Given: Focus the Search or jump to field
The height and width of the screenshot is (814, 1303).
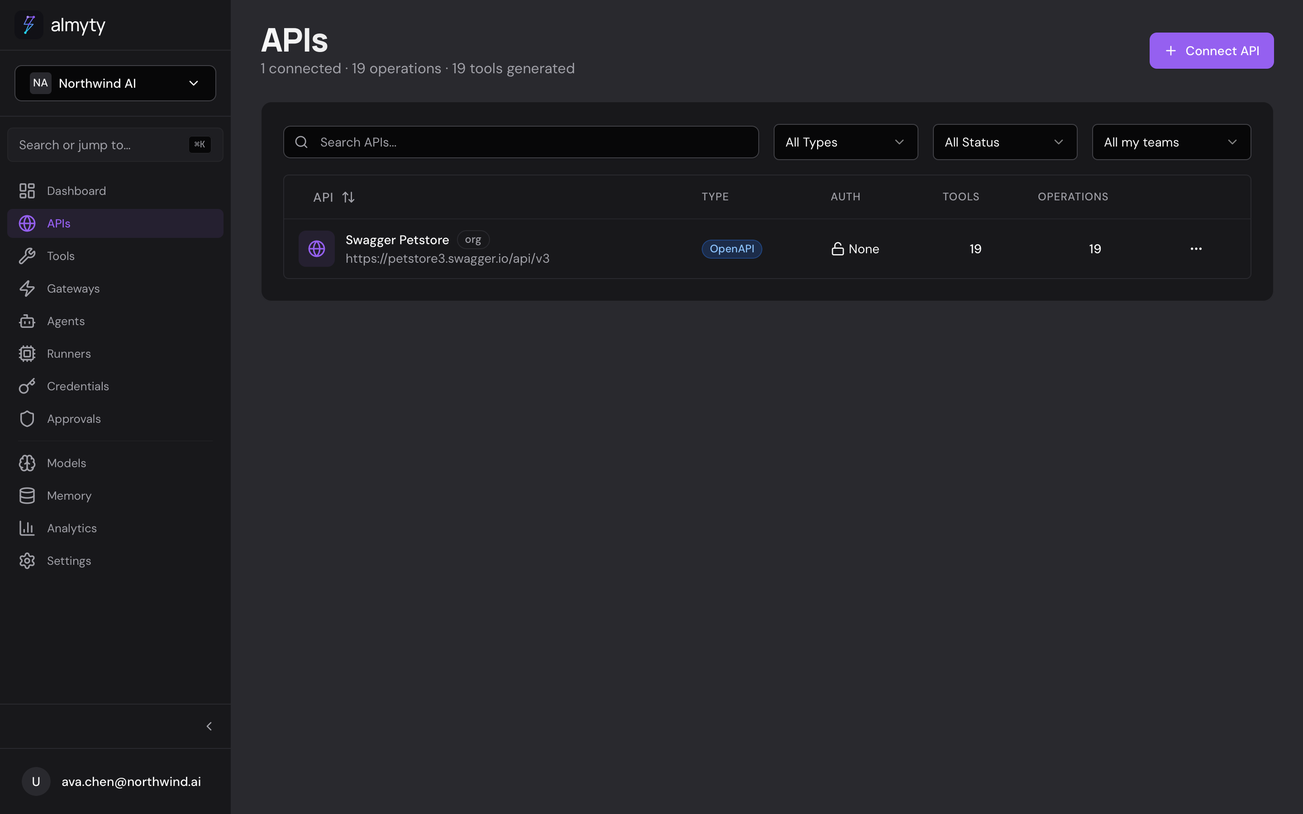Looking at the screenshot, I should (115, 144).
